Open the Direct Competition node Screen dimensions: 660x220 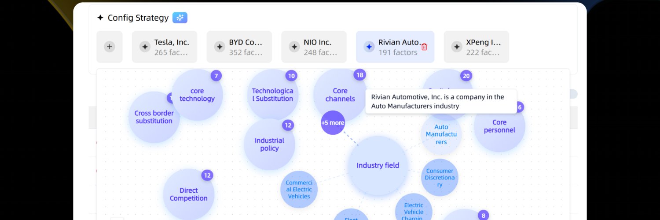coord(188,194)
